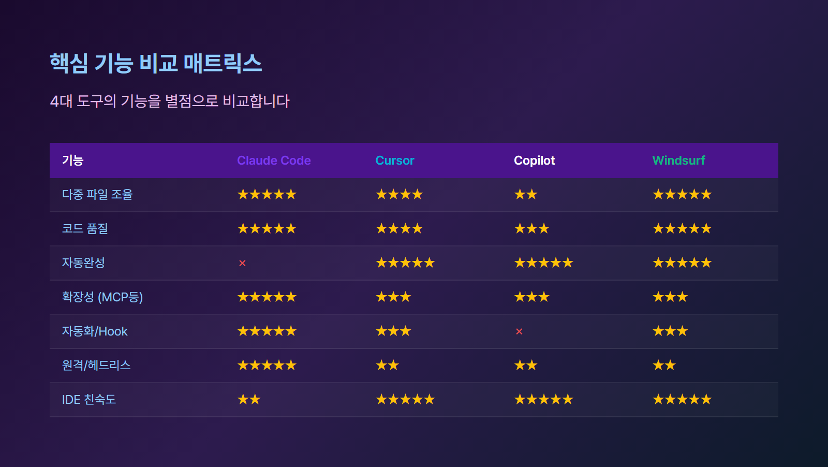
Task: Click Copilot's two stars for 원격/헤드리스
Action: point(526,366)
